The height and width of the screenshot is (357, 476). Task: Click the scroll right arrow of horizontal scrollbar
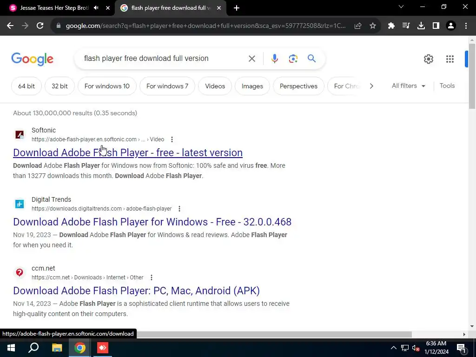point(464,334)
